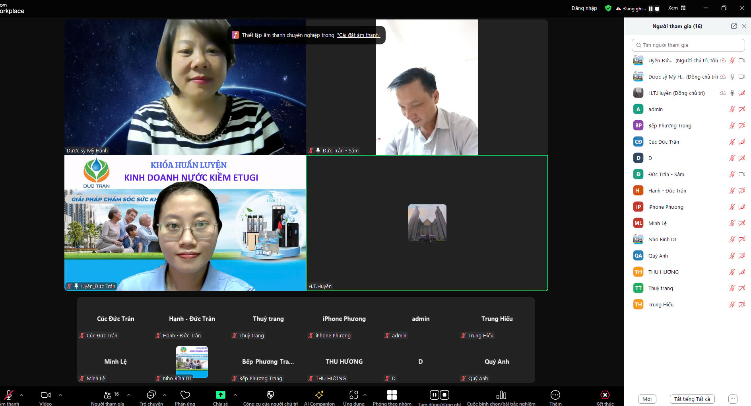751x406 pixels.
Task: Toggle microphone for H.T.Huyền in list
Action: [x=732, y=93]
